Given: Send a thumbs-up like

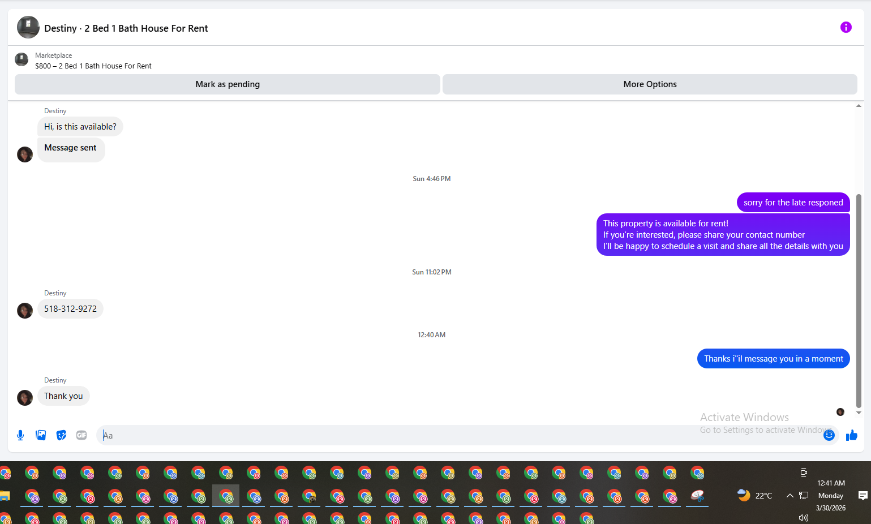Looking at the screenshot, I should click(852, 435).
